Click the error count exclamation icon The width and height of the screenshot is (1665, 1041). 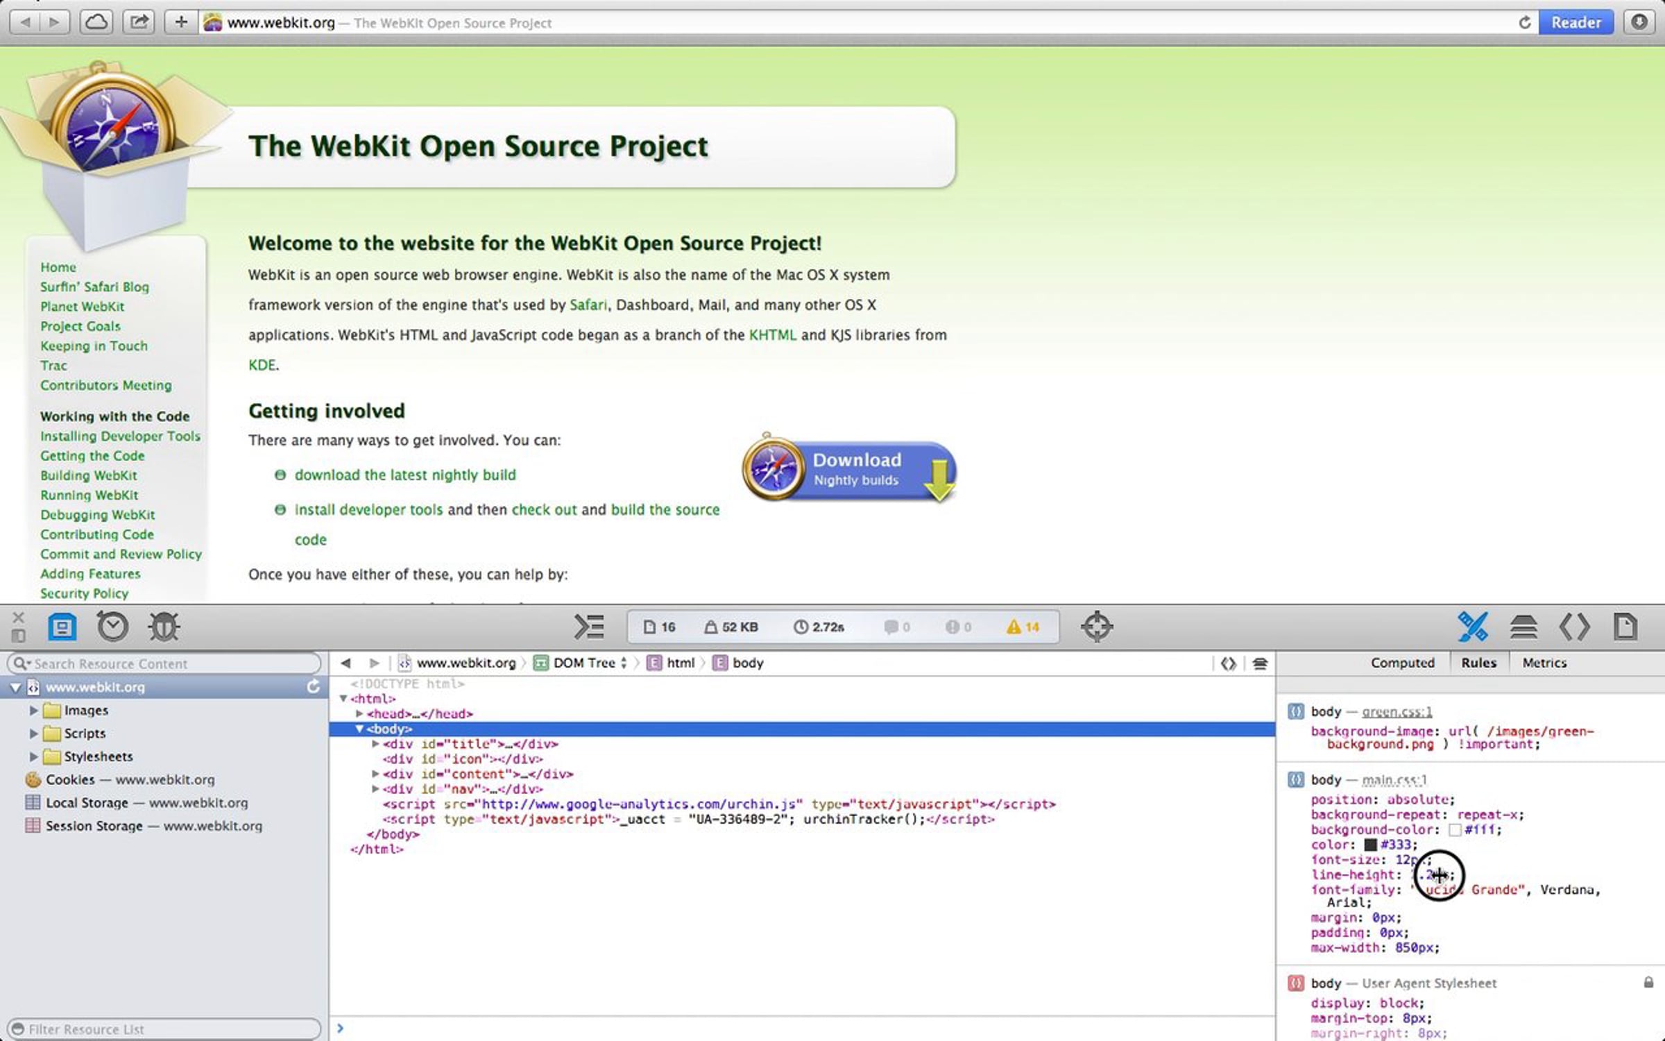tap(958, 627)
